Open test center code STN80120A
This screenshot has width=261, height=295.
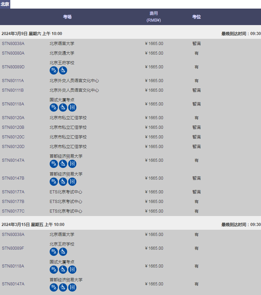coord(13,118)
